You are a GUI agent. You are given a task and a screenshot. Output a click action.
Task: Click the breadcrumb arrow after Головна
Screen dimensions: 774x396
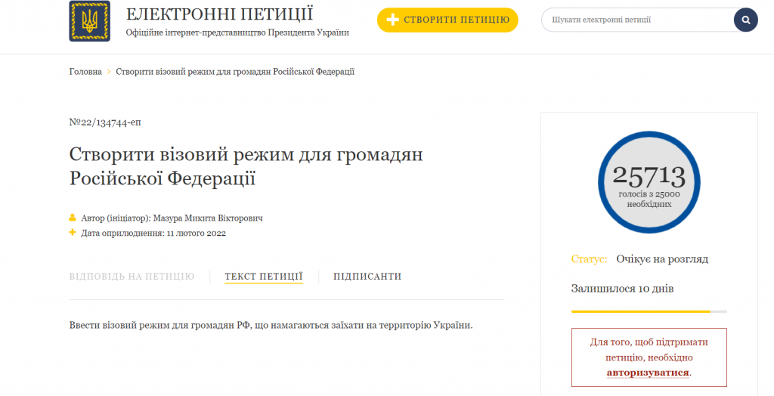click(109, 72)
